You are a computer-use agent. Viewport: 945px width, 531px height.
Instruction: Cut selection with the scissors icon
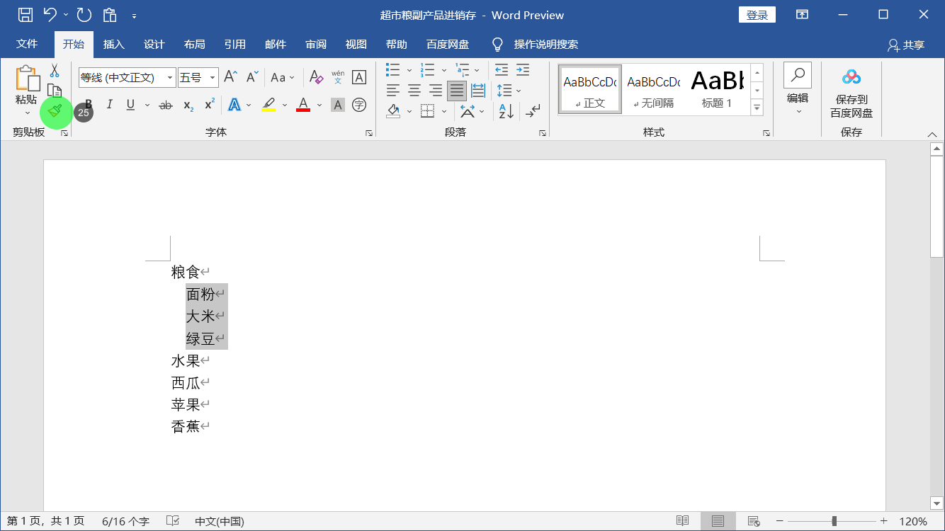[55, 70]
